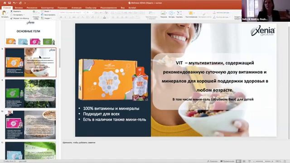Select the pink gel slide thumbnail
The image size is (290, 163).
click(30, 125)
